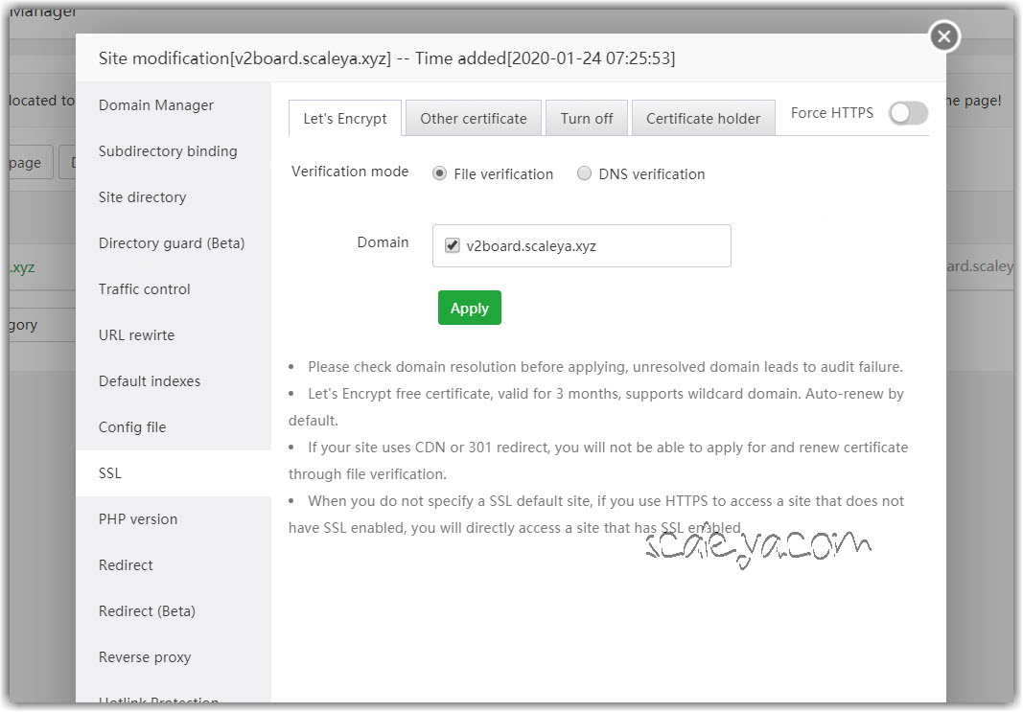
Task: Open the Other certificate tab
Action: pyautogui.click(x=473, y=119)
